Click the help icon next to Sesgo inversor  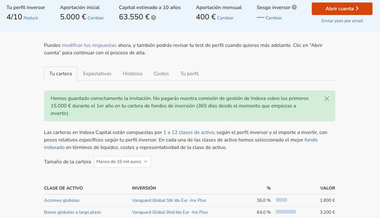tap(294, 7)
